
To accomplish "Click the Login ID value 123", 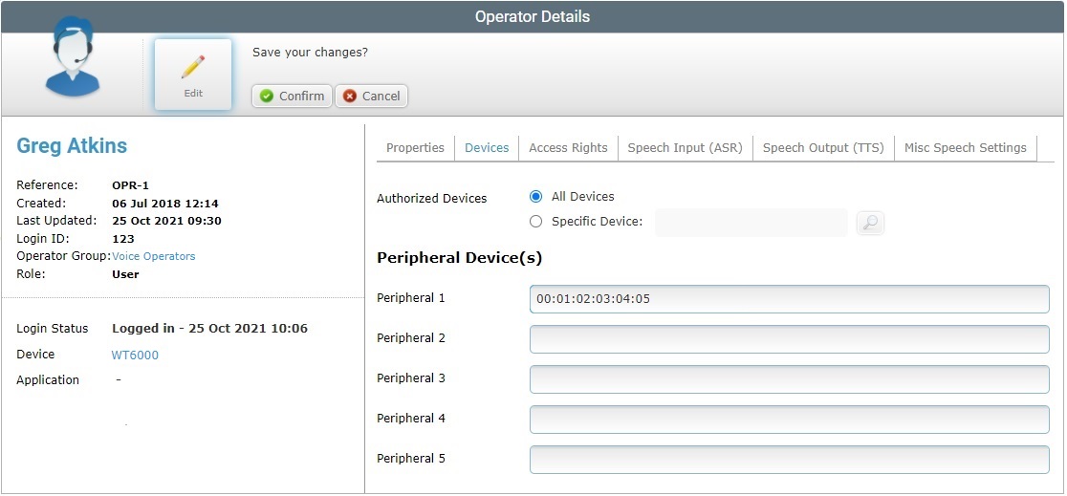I will coord(123,239).
